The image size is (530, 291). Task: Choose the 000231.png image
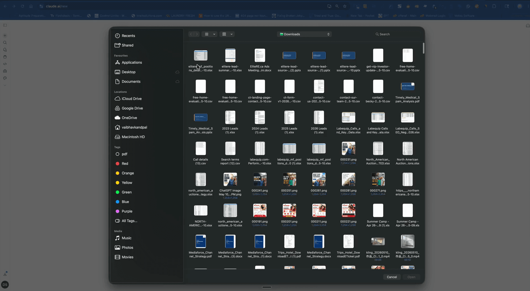[348, 153]
